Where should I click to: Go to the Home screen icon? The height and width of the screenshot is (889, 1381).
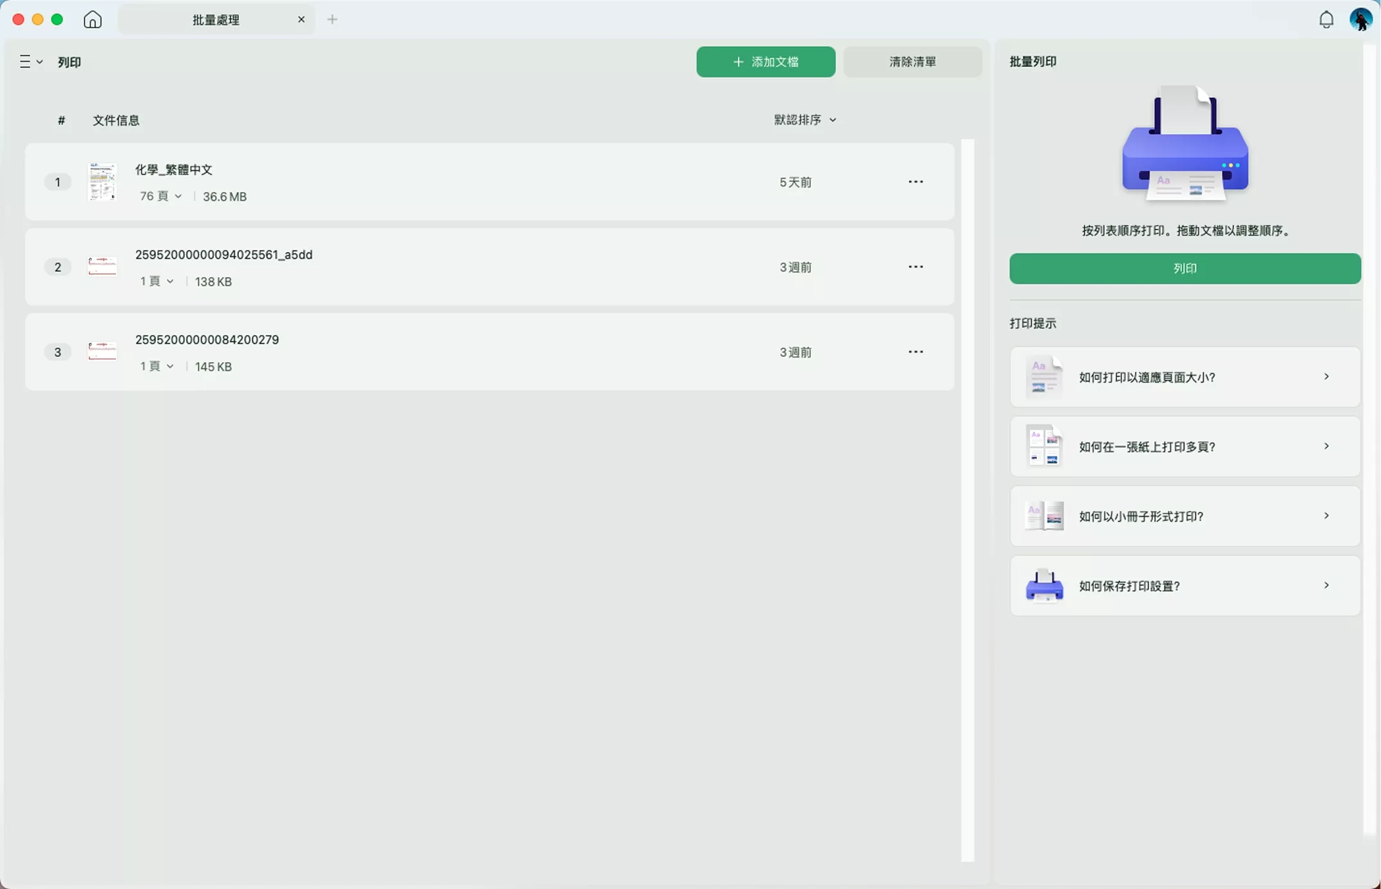[x=93, y=19]
